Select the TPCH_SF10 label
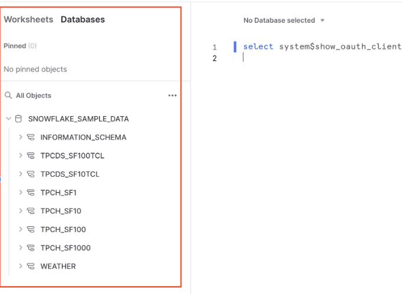Screen dimensions: 402x294 (x=61, y=211)
